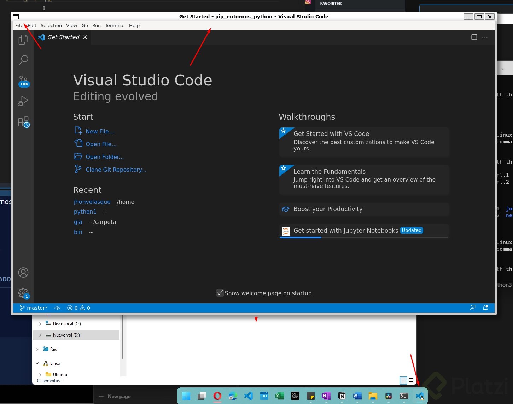This screenshot has height=404, width=513.
Task: Open Boost your Productivity walkthrough
Action: [x=364, y=209]
